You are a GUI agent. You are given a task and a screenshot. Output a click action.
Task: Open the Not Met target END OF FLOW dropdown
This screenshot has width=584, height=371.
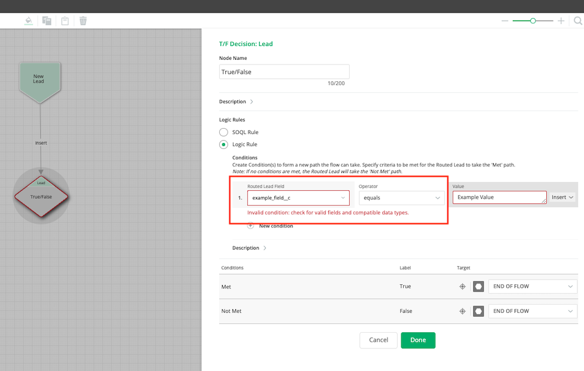point(532,311)
